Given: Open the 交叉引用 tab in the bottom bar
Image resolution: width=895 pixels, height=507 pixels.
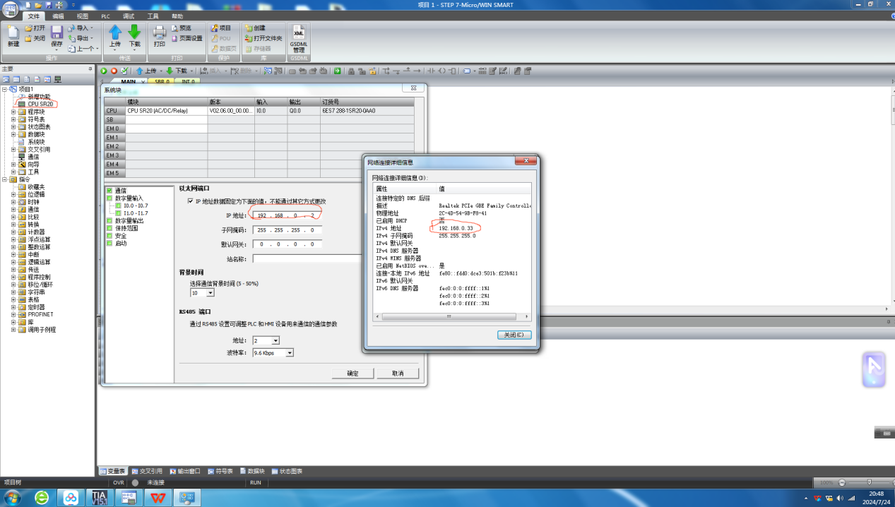Looking at the screenshot, I should coord(146,471).
